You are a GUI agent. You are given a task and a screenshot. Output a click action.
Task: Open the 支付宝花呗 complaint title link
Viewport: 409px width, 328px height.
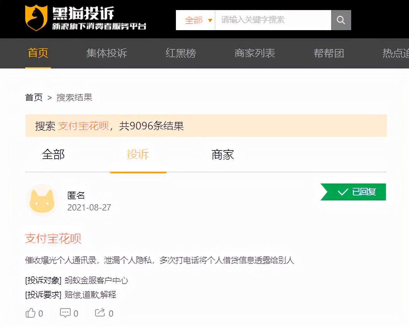(53, 239)
